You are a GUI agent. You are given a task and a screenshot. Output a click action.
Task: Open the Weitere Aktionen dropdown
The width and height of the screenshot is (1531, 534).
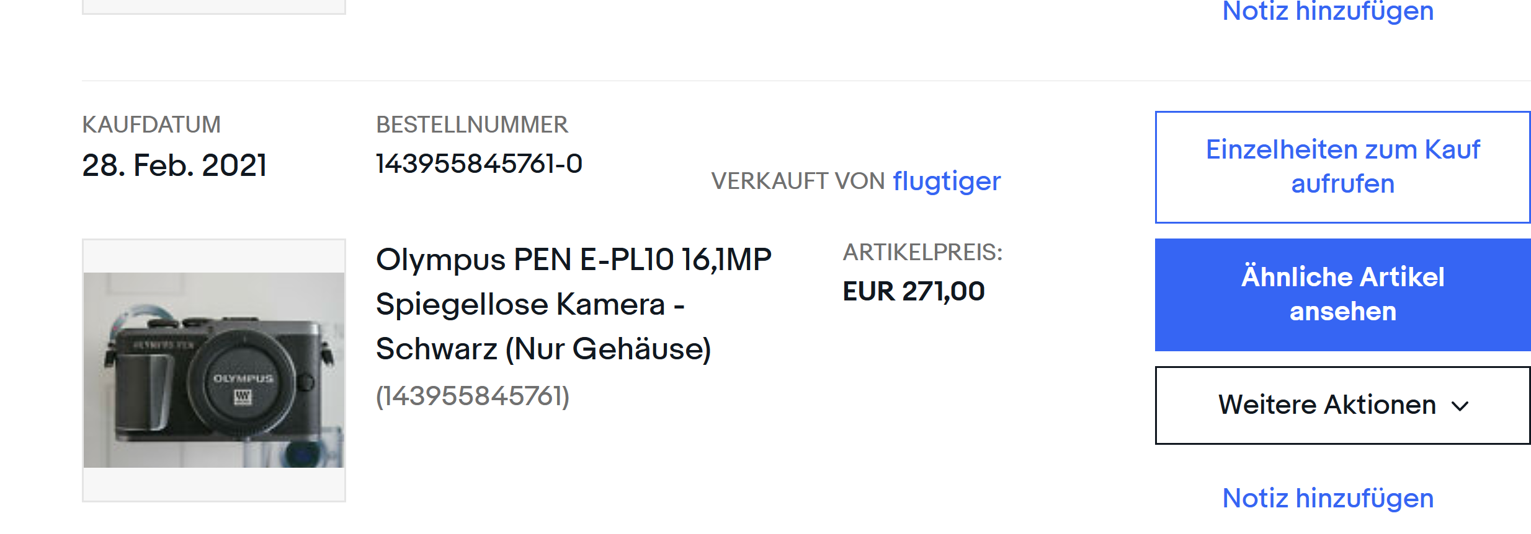(x=1342, y=405)
